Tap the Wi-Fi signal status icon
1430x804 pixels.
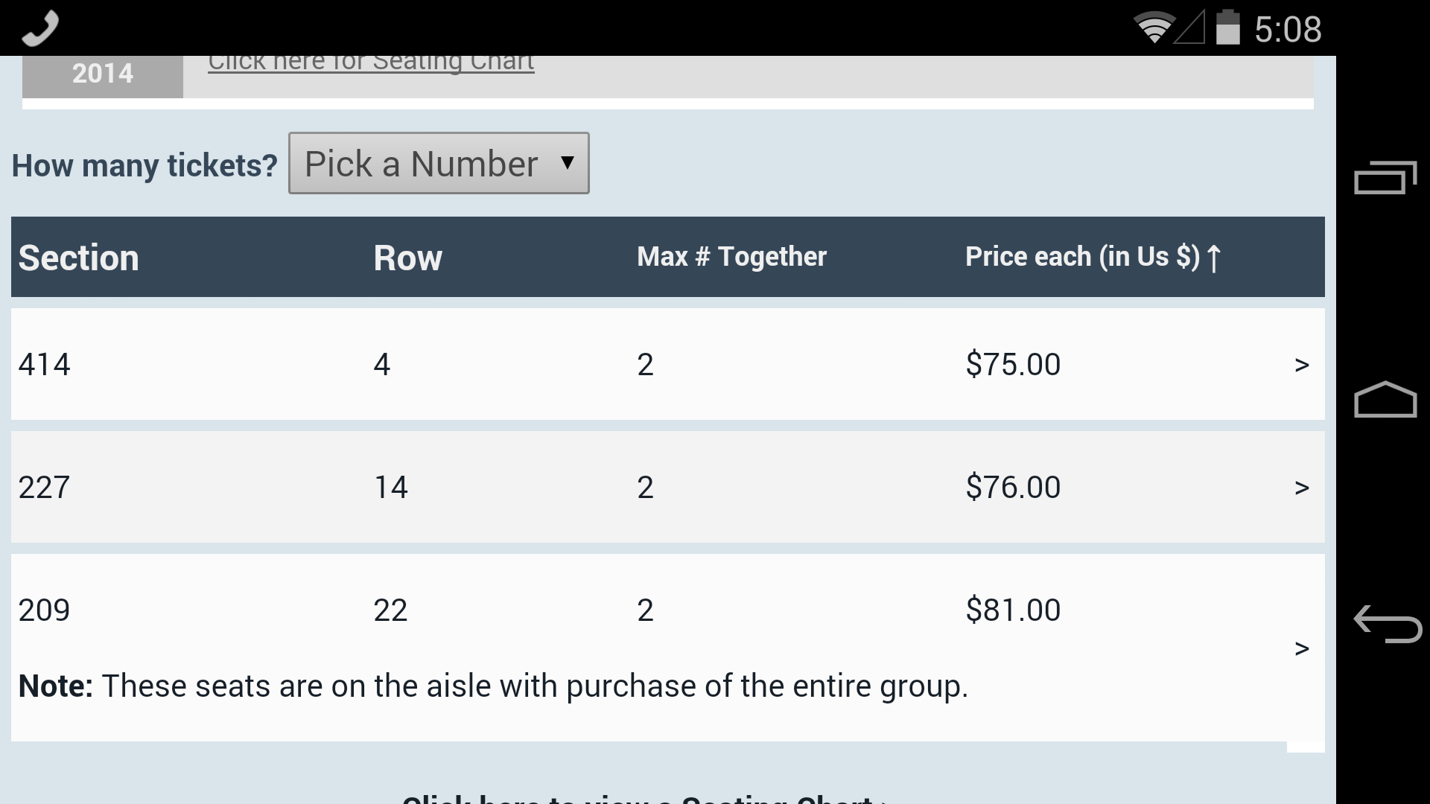(1153, 29)
